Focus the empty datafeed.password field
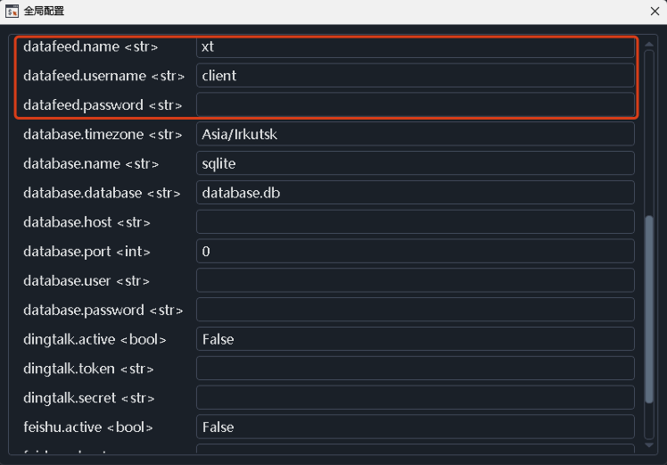 point(416,104)
